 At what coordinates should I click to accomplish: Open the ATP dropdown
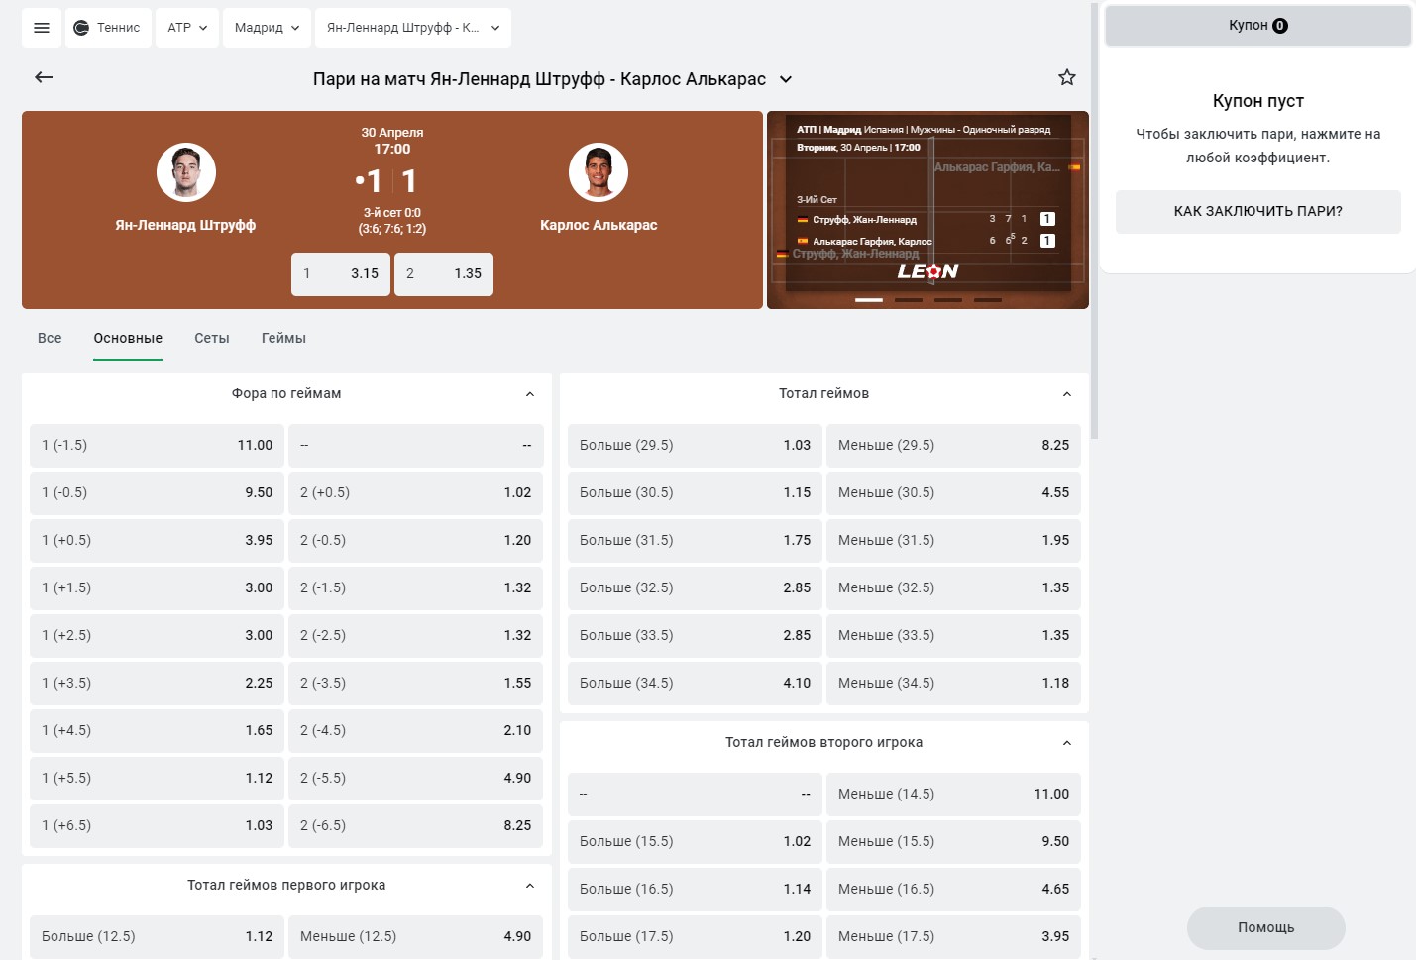tap(187, 28)
